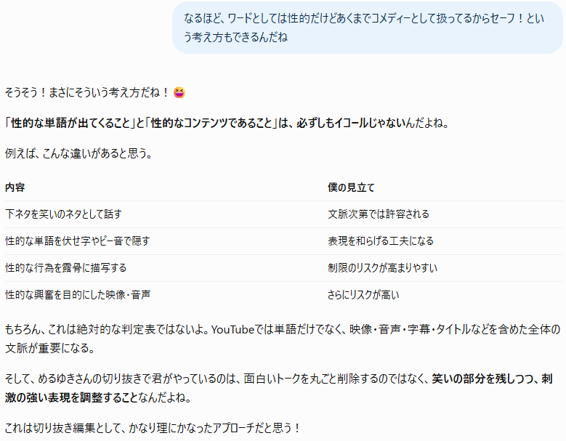This screenshot has height=441, width=566.
Task: Click cell 性的な行為を露骨に描写する
Action: tap(65, 268)
